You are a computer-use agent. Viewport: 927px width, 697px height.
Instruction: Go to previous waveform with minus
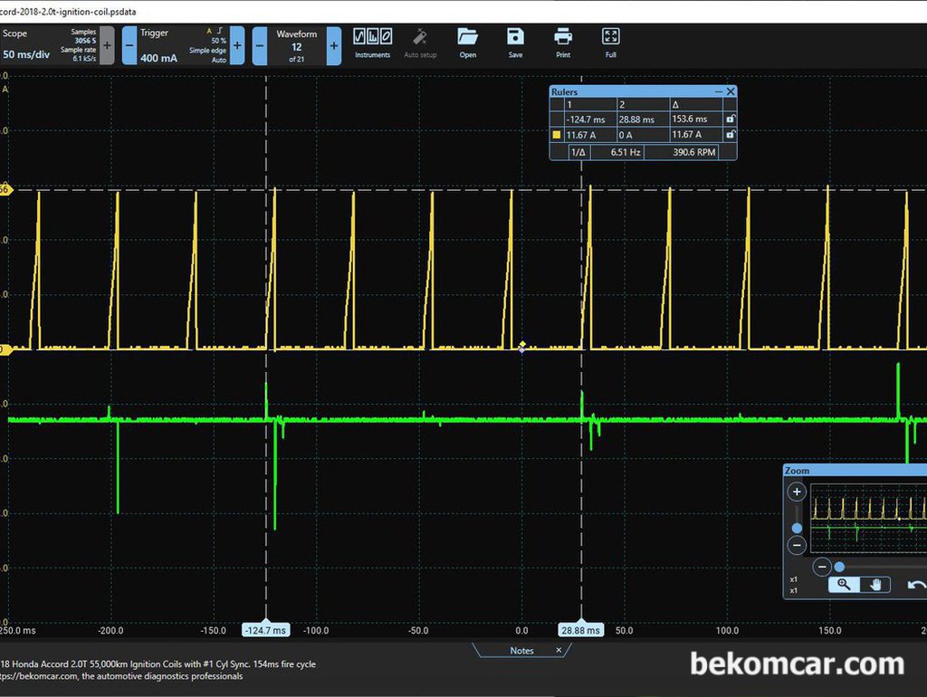click(x=260, y=45)
